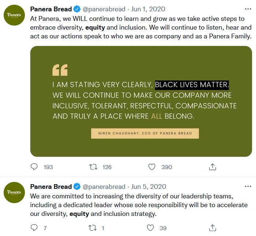Reply to the June 5 tweet
The width and height of the screenshot is (256, 236).
[34, 228]
